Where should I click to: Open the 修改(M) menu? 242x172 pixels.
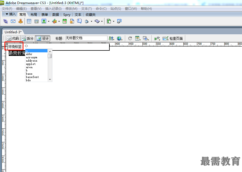pyautogui.click(x=71, y=9)
